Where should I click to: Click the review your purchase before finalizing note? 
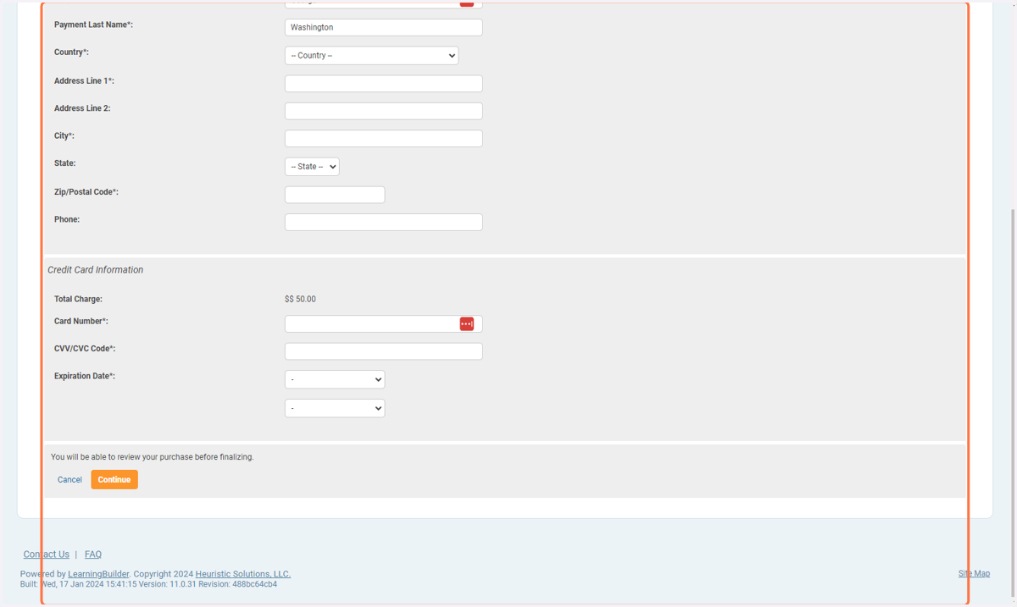153,457
